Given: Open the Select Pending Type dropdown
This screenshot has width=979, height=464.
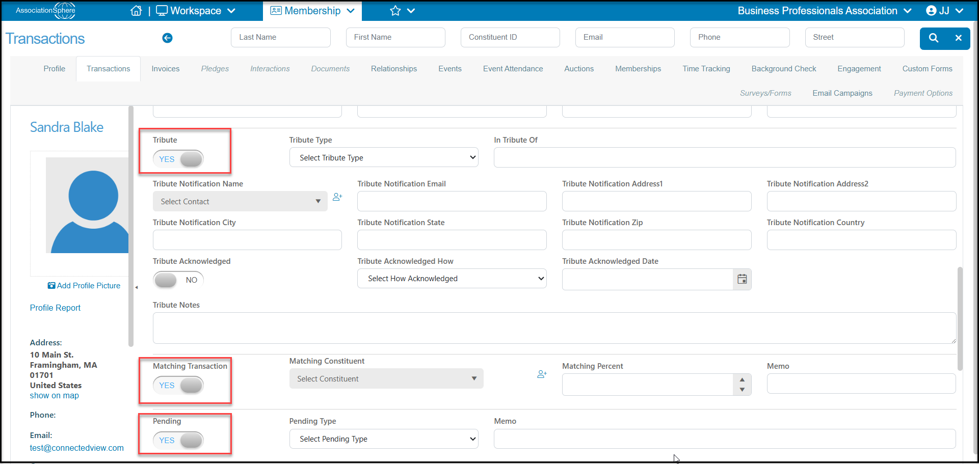Looking at the screenshot, I should pyautogui.click(x=384, y=439).
